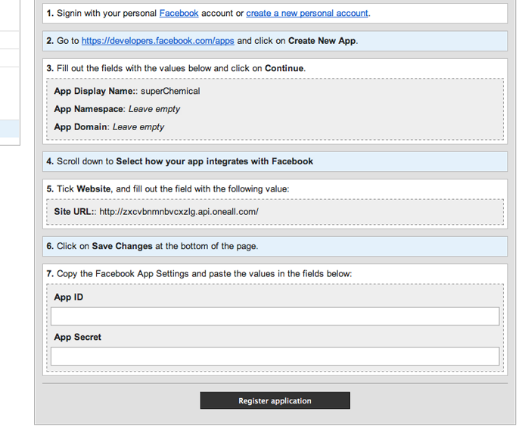Click the App Secret label above the field
This screenshot has width=522, height=439.
[77, 338]
